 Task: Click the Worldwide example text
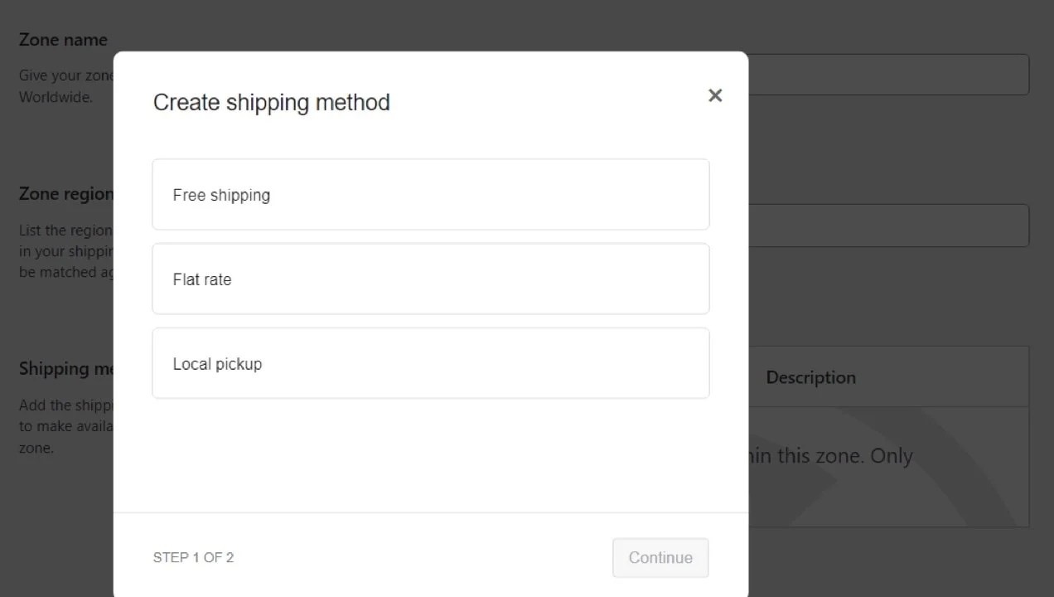(x=56, y=97)
